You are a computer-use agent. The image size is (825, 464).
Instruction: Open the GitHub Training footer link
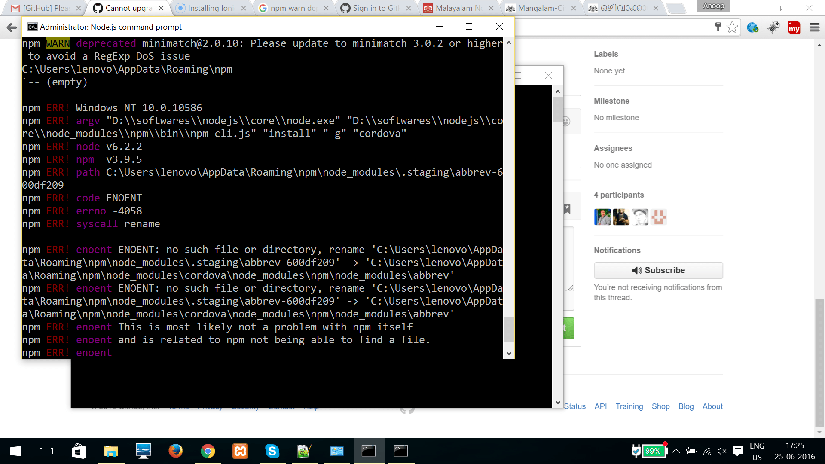629,406
